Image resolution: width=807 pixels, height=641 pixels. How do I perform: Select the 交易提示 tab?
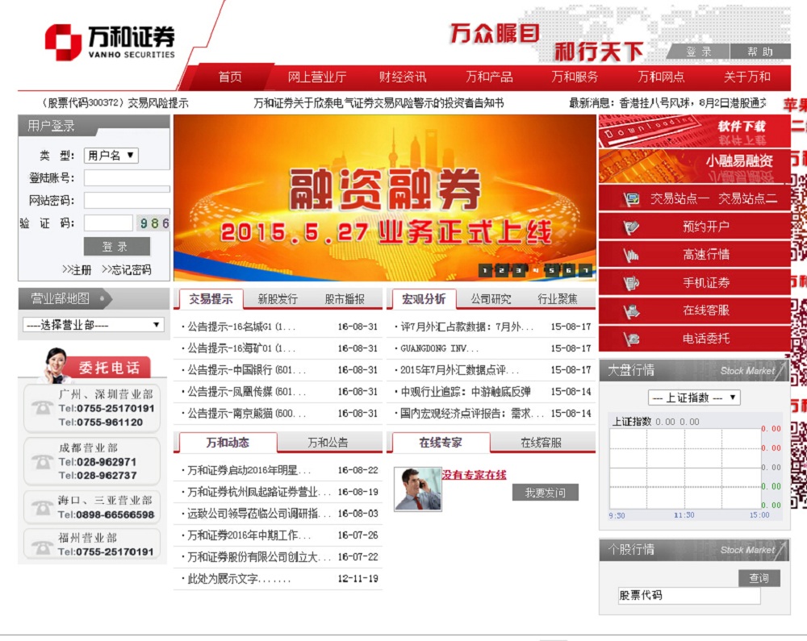coord(211,299)
